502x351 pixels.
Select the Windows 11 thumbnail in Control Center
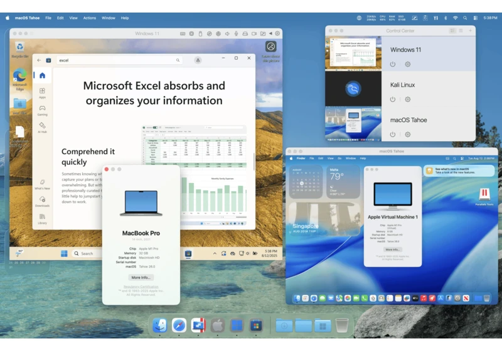[353, 53]
